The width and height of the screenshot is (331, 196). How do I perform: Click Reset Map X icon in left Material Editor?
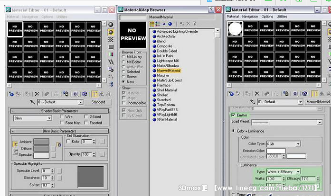(x=37, y=94)
